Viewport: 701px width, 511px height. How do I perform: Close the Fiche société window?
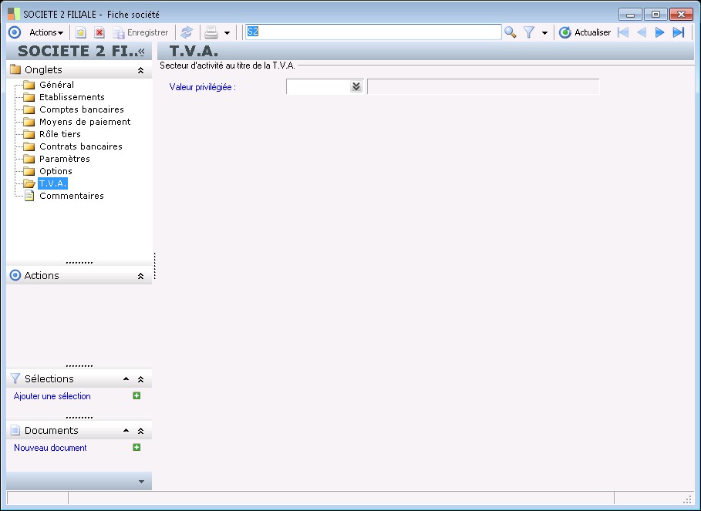point(681,15)
